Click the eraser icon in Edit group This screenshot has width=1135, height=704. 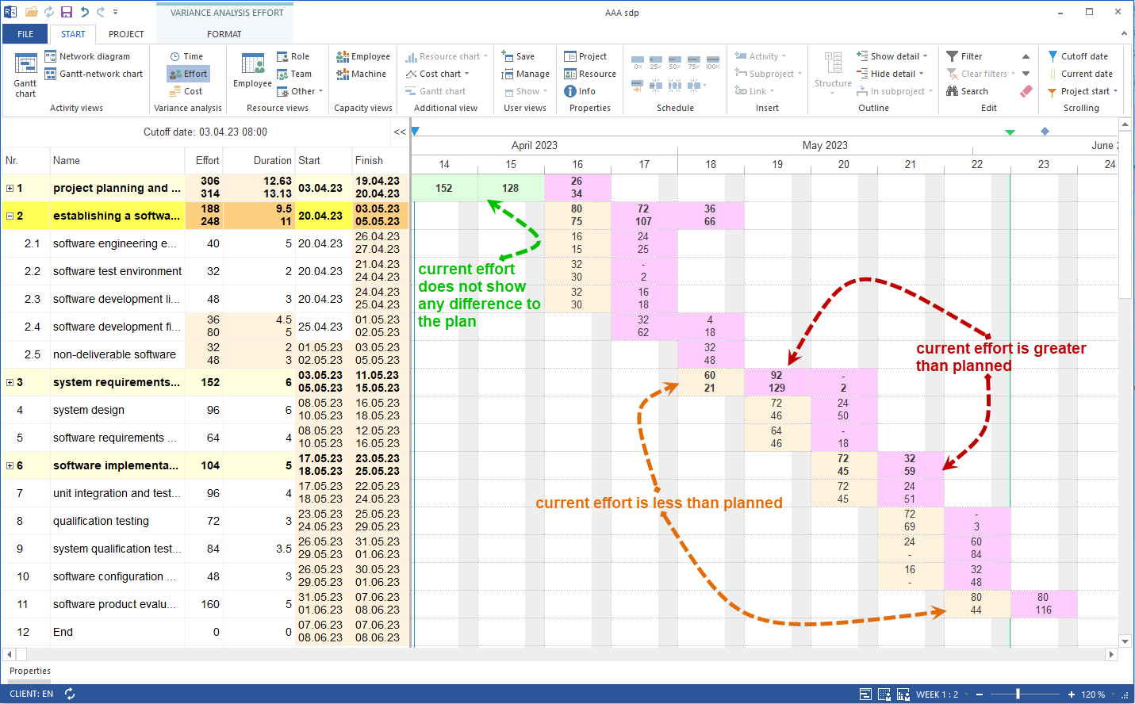(1026, 91)
